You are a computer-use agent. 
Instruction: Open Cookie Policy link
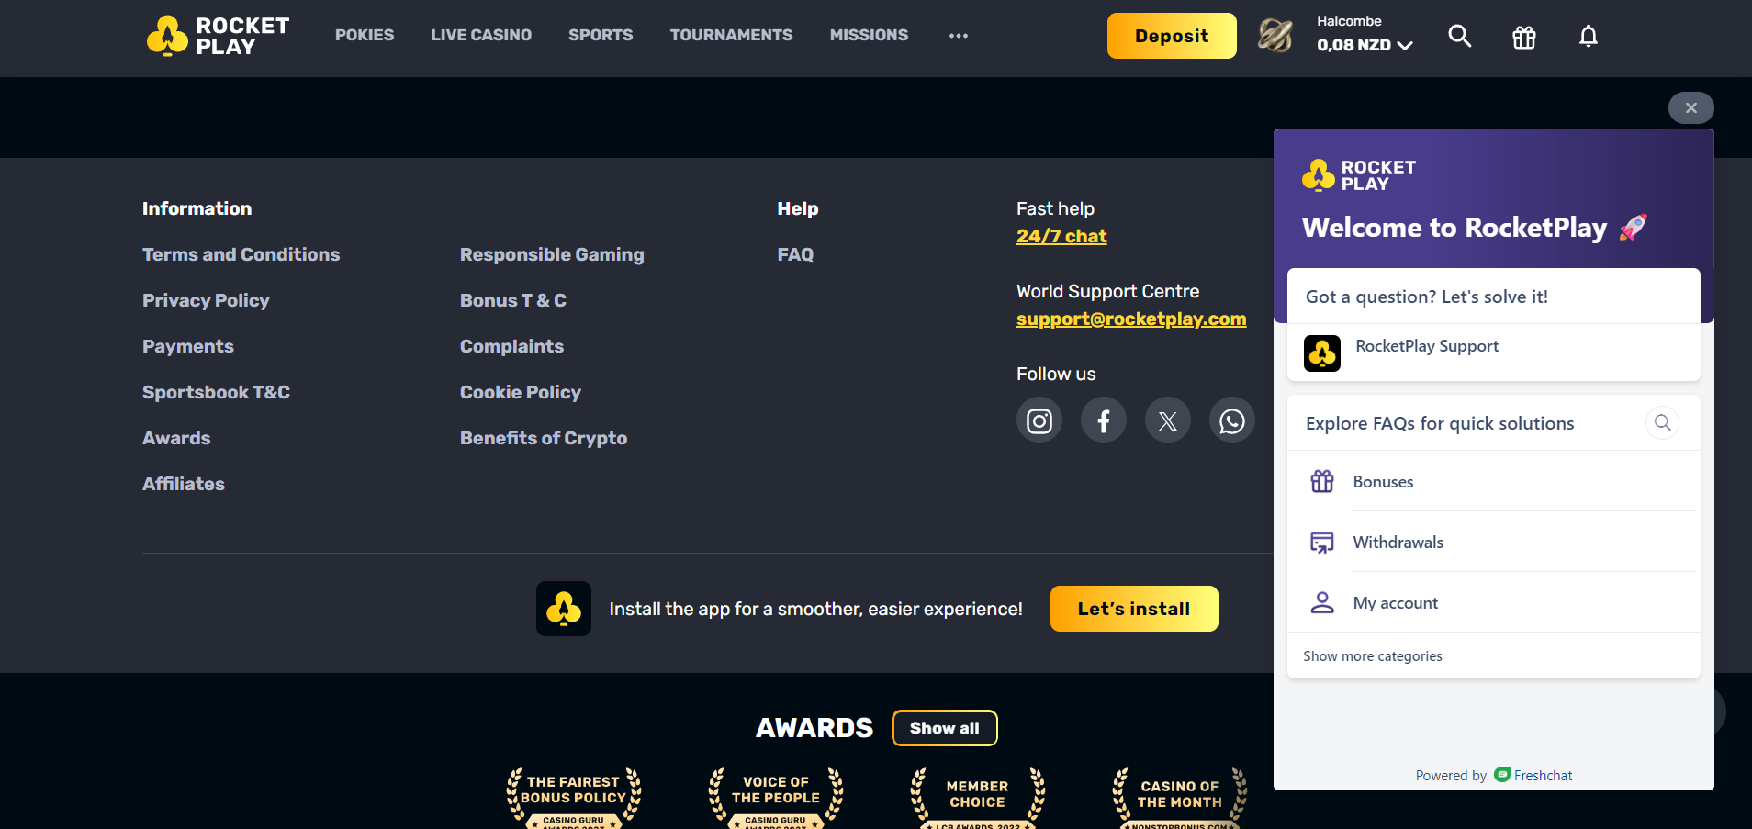click(521, 392)
